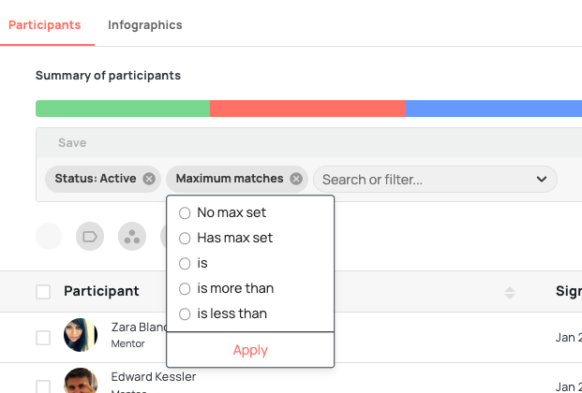Expand the Search or filter dropdown chevron
The image size is (582, 393).
[x=542, y=180]
